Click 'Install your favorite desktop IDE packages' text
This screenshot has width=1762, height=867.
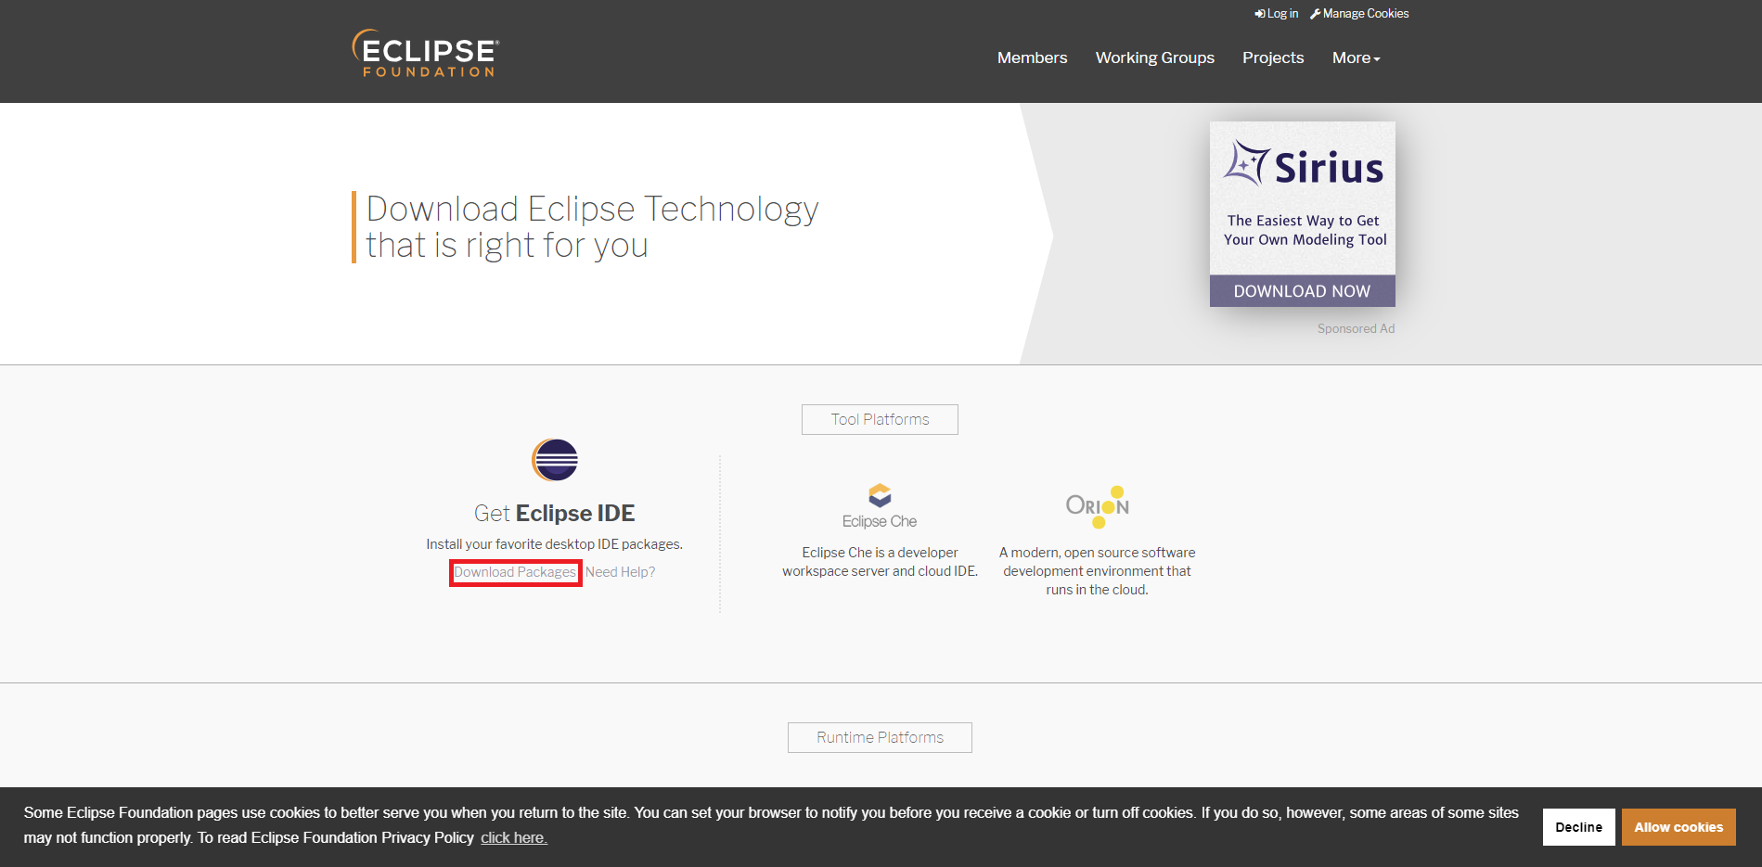pos(554,544)
